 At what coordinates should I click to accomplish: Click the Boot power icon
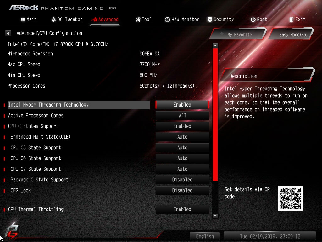tap(253, 20)
